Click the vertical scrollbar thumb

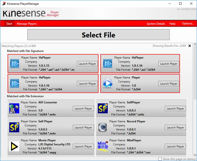coord(195,73)
